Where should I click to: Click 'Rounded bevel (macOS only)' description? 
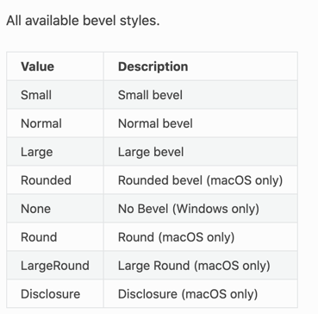pos(201,180)
